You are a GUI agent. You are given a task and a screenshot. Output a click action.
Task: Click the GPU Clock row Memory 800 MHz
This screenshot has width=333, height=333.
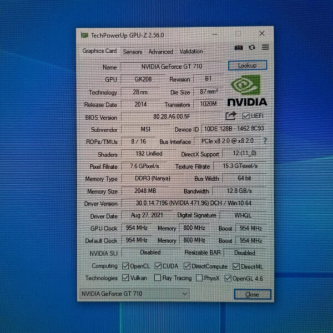pos(194,228)
